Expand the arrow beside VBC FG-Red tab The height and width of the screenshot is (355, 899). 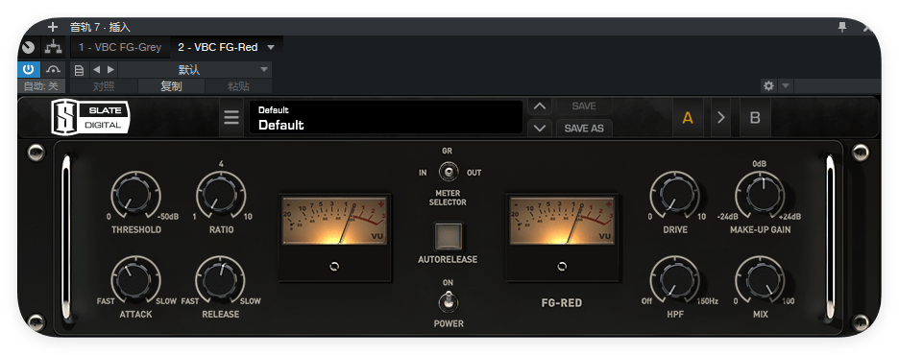tap(271, 48)
